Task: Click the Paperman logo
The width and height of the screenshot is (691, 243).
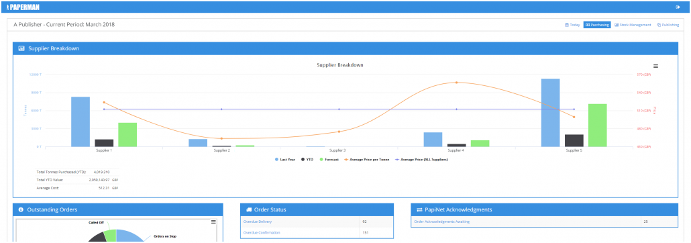Action: (23, 7)
